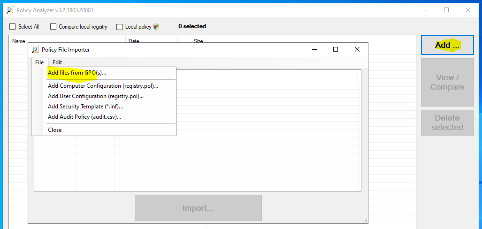Click Policy File Importer title icon
The image size is (482, 229).
point(35,49)
